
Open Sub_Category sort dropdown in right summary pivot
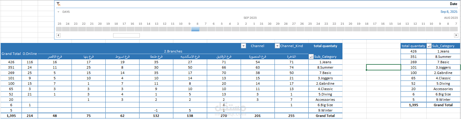point(429,46)
